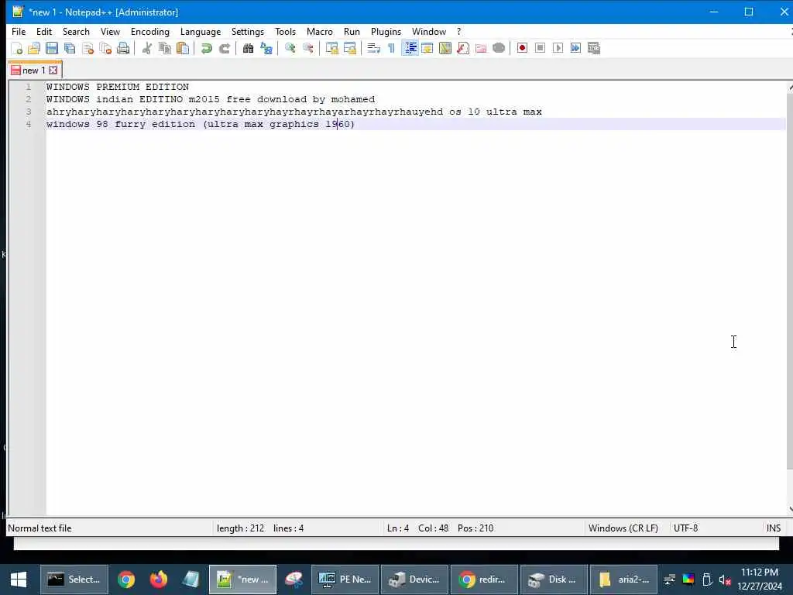
Task: Click Run Macro Multiple Times icon
Action: (x=575, y=48)
